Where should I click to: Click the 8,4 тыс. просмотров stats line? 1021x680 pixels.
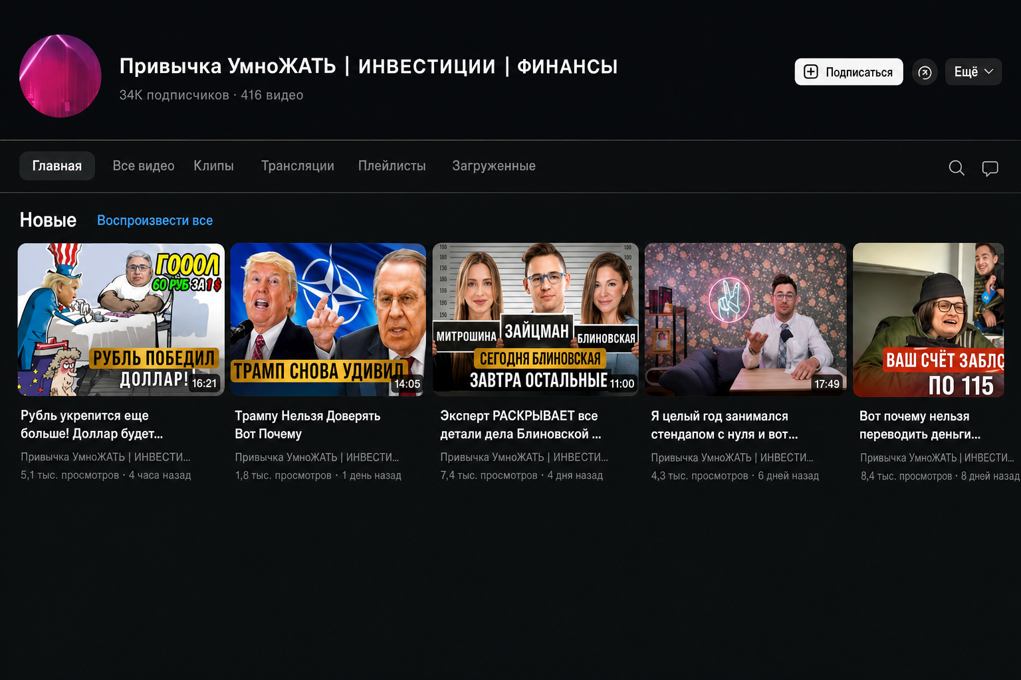[x=940, y=476]
